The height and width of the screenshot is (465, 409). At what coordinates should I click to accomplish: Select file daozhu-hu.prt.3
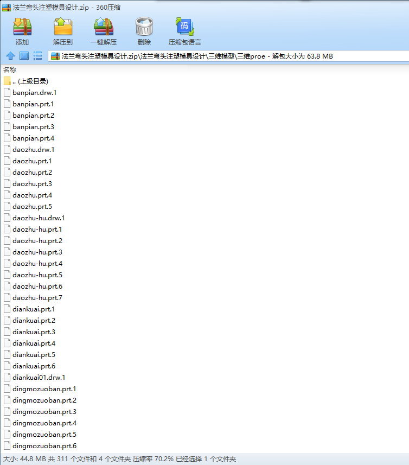point(33,252)
